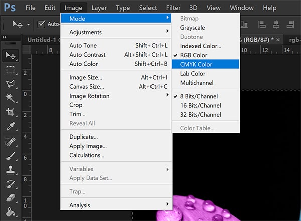Choose 16 Bits/Channel depth
Image resolution: width=301 pixels, height=221 pixels.
[x=205, y=105]
